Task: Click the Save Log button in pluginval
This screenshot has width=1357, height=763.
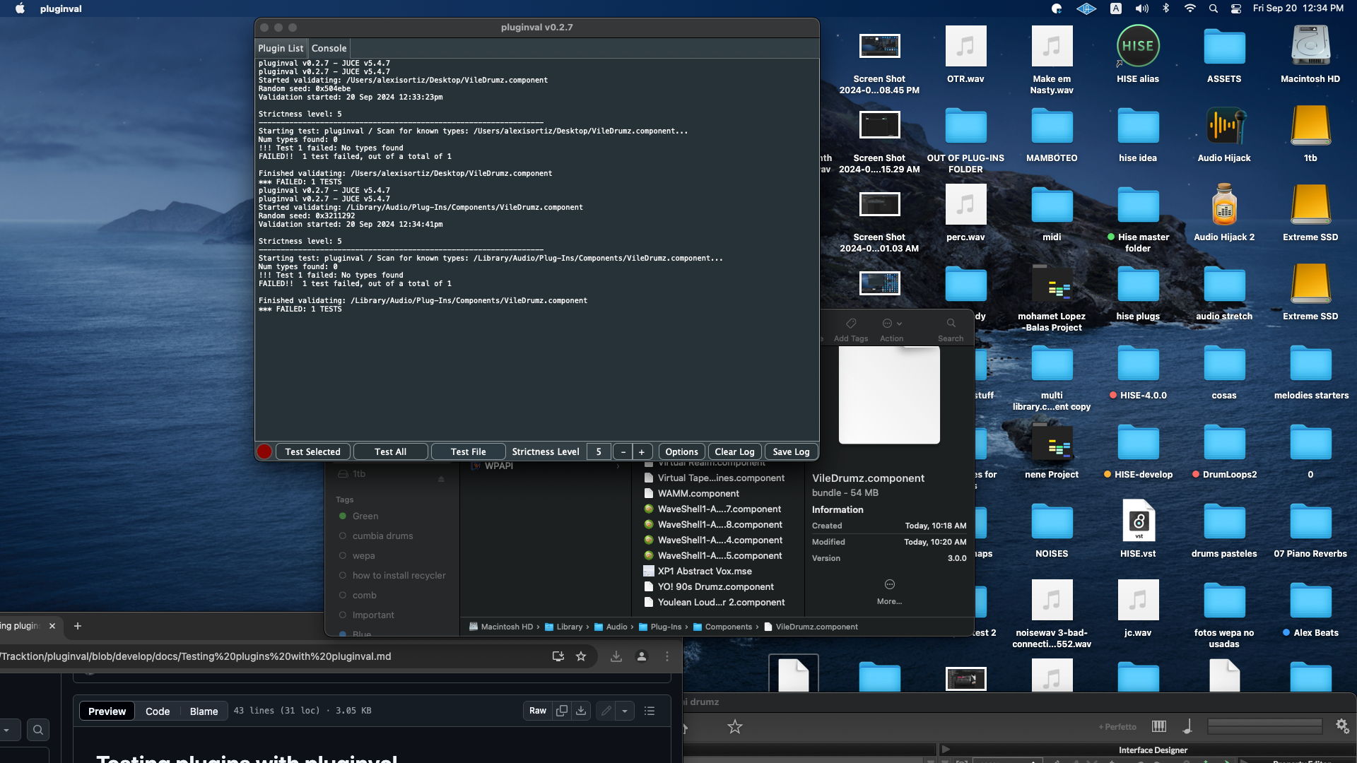Action: (790, 451)
